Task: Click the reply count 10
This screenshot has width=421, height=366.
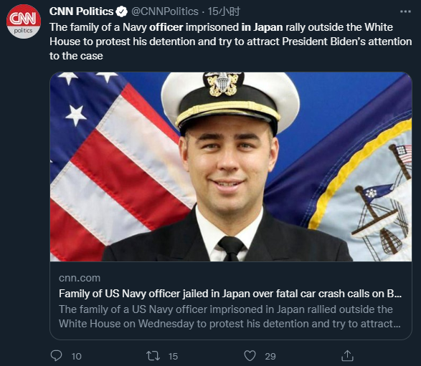Action: [77, 357]
